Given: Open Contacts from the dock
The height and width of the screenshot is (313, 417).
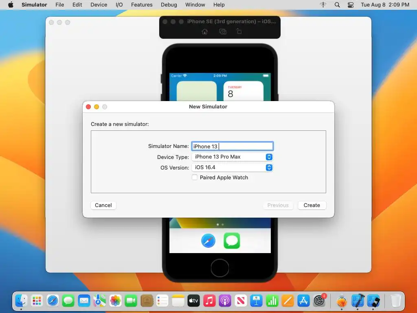Looking at the screenshot, I should (147, 301).
